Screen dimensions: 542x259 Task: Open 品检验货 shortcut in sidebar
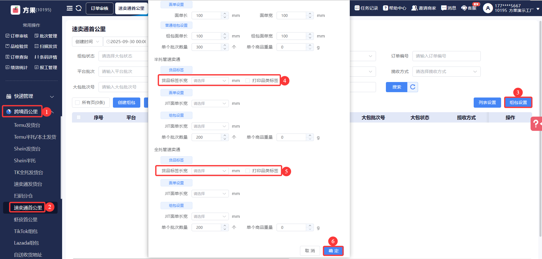click(x=17, y=46)
